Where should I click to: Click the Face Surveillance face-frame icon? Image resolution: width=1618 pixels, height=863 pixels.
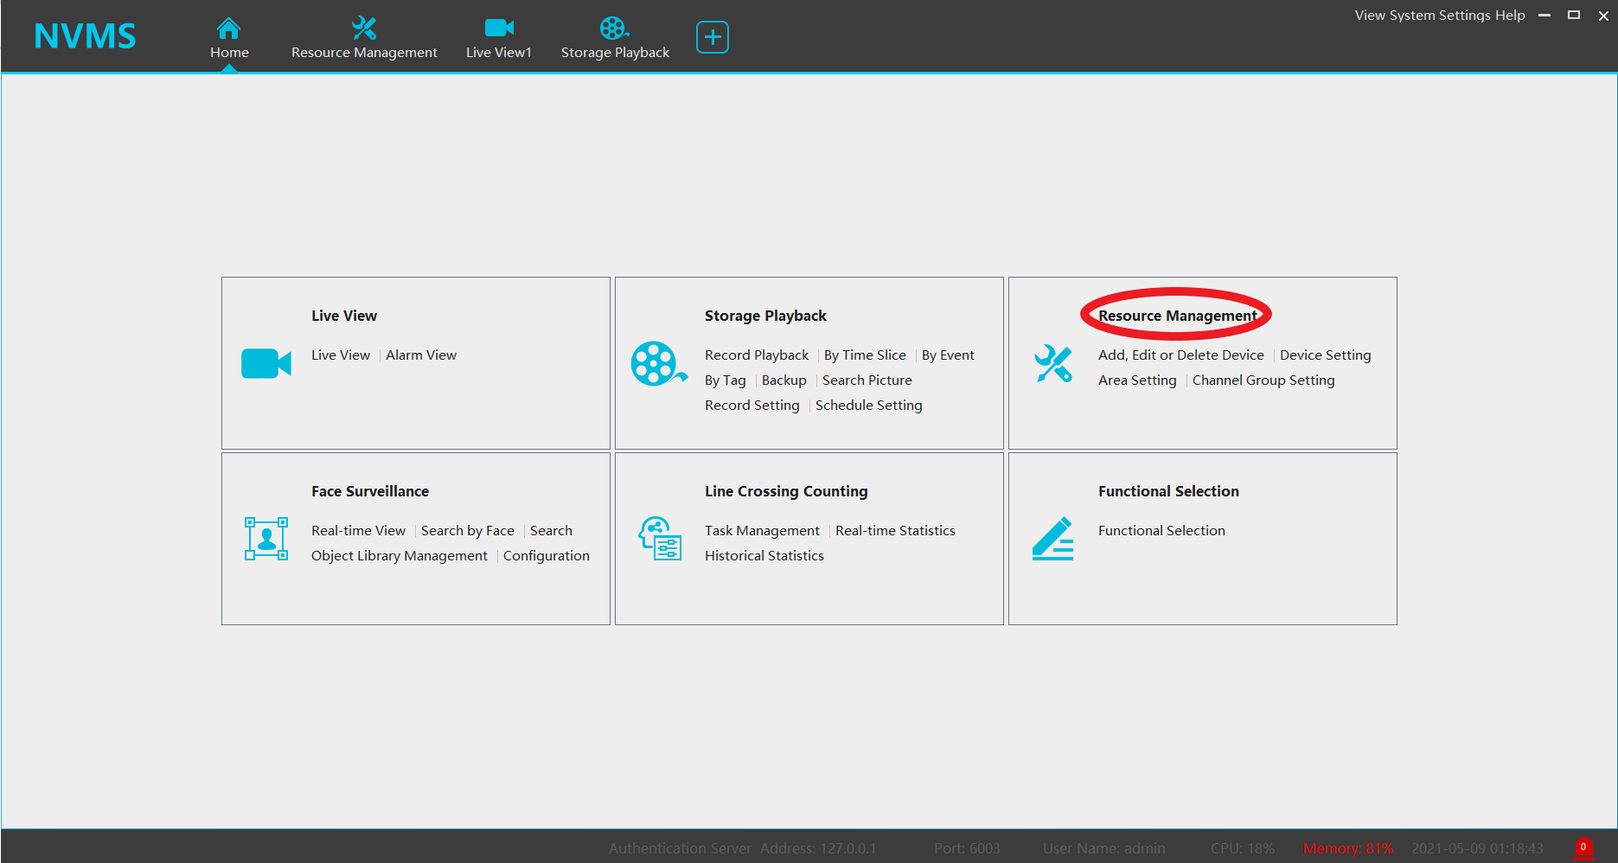coord(266,539)
